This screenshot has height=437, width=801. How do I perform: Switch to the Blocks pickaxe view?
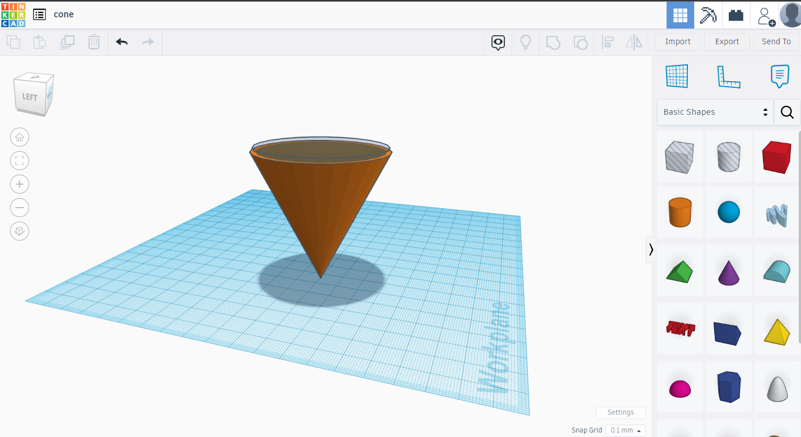click(x=708, y=15)
